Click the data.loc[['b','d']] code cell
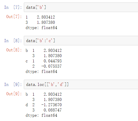138x121 pixels. tap(81, 84)
